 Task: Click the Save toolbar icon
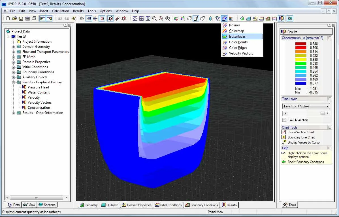tap(21, 19)
